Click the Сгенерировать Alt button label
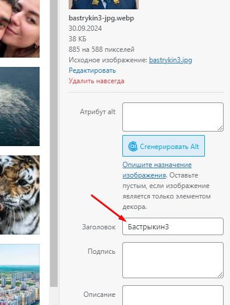This screenshot has width=230, height=305. coord(169,147)
